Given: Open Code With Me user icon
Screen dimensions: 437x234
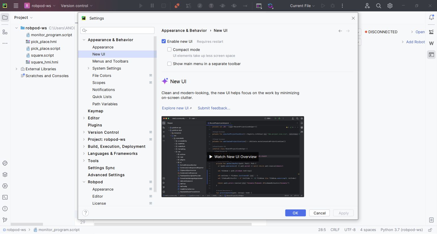Looking at the screenshot, I should point(367,6).
